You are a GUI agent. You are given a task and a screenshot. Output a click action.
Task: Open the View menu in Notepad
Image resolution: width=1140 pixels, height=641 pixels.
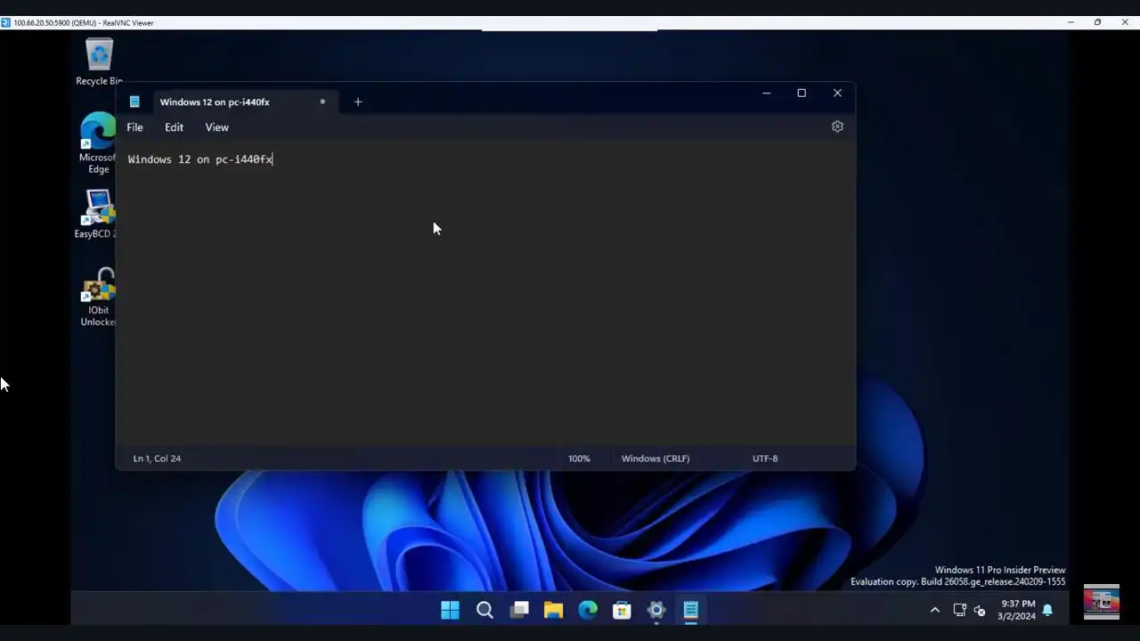[x=216, y=127]
